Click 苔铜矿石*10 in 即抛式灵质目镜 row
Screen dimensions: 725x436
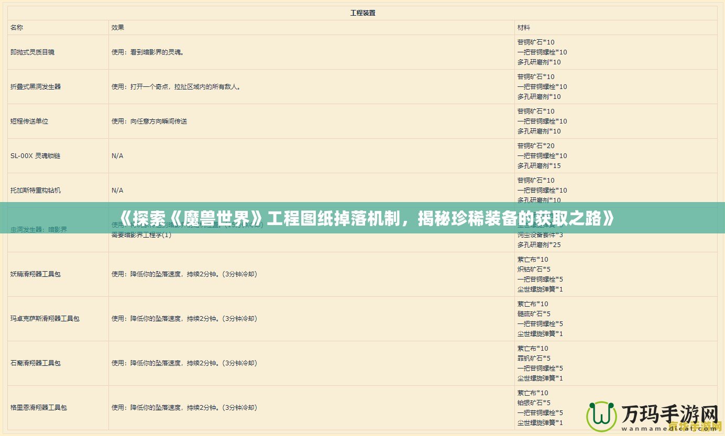tap(536, 42)
